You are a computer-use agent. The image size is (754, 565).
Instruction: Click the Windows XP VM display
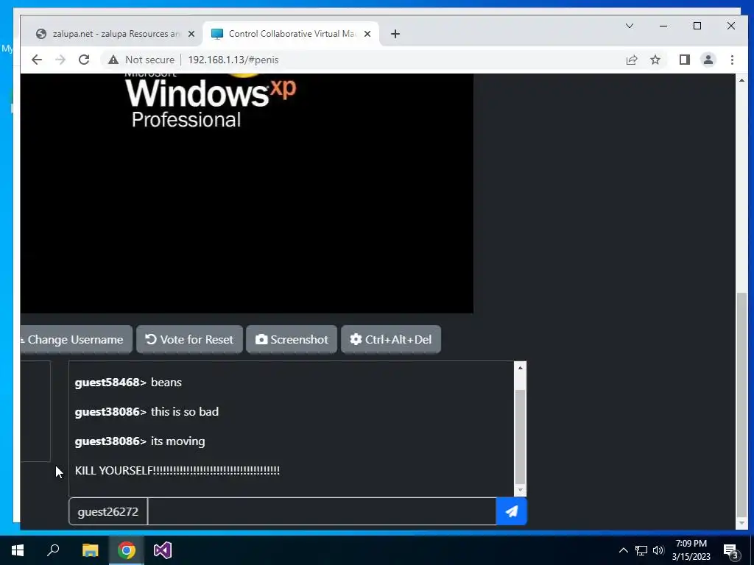tap(247, 193)
